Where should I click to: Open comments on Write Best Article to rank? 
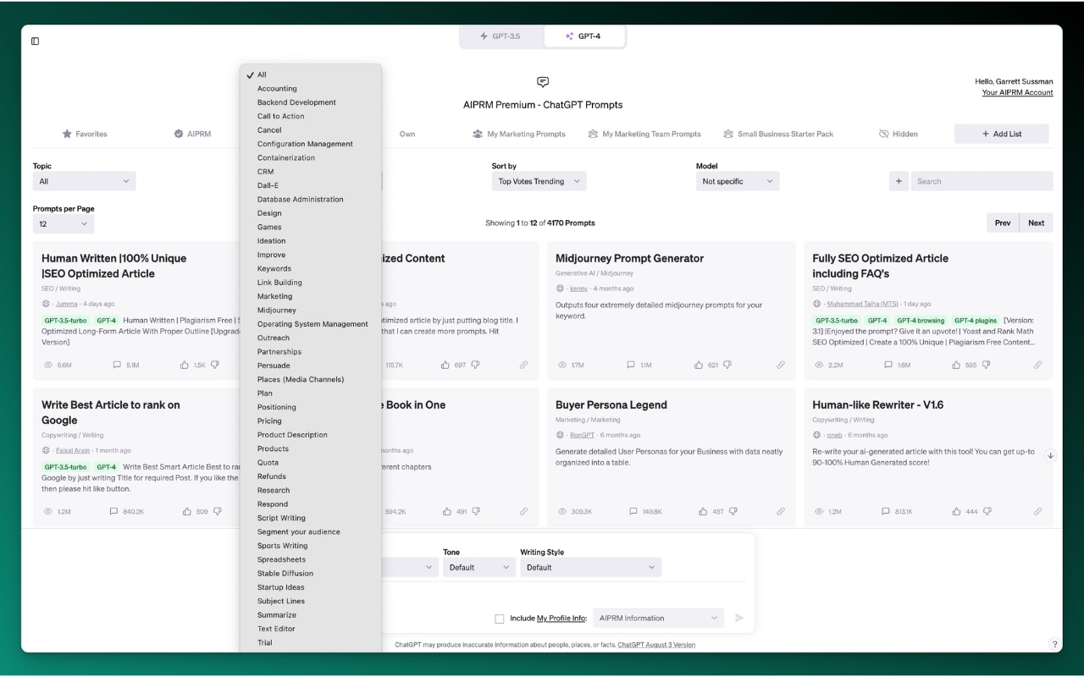(x=113, y=511)
